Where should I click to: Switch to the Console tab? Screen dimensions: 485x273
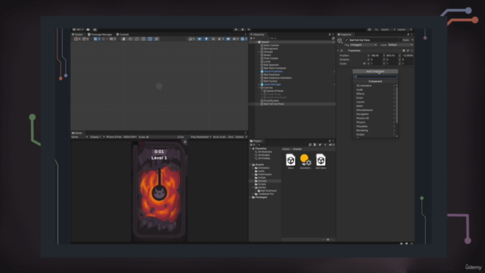[x=123, y=34]
